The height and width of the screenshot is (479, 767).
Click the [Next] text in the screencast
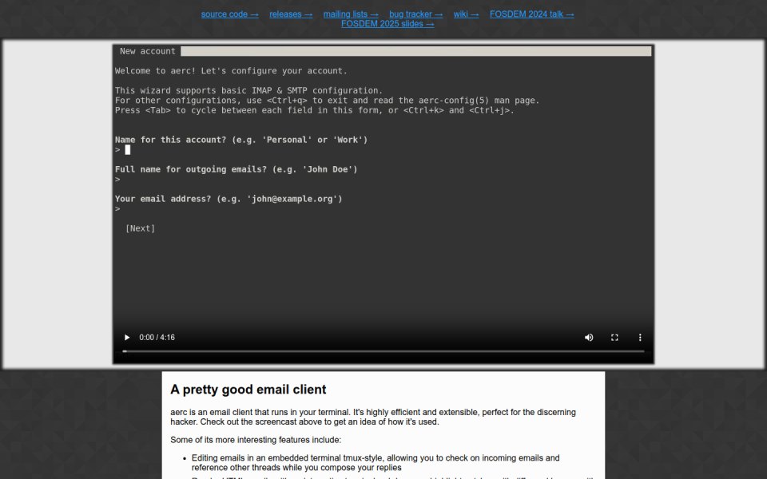pyautogui.click(x=140, y=228)
